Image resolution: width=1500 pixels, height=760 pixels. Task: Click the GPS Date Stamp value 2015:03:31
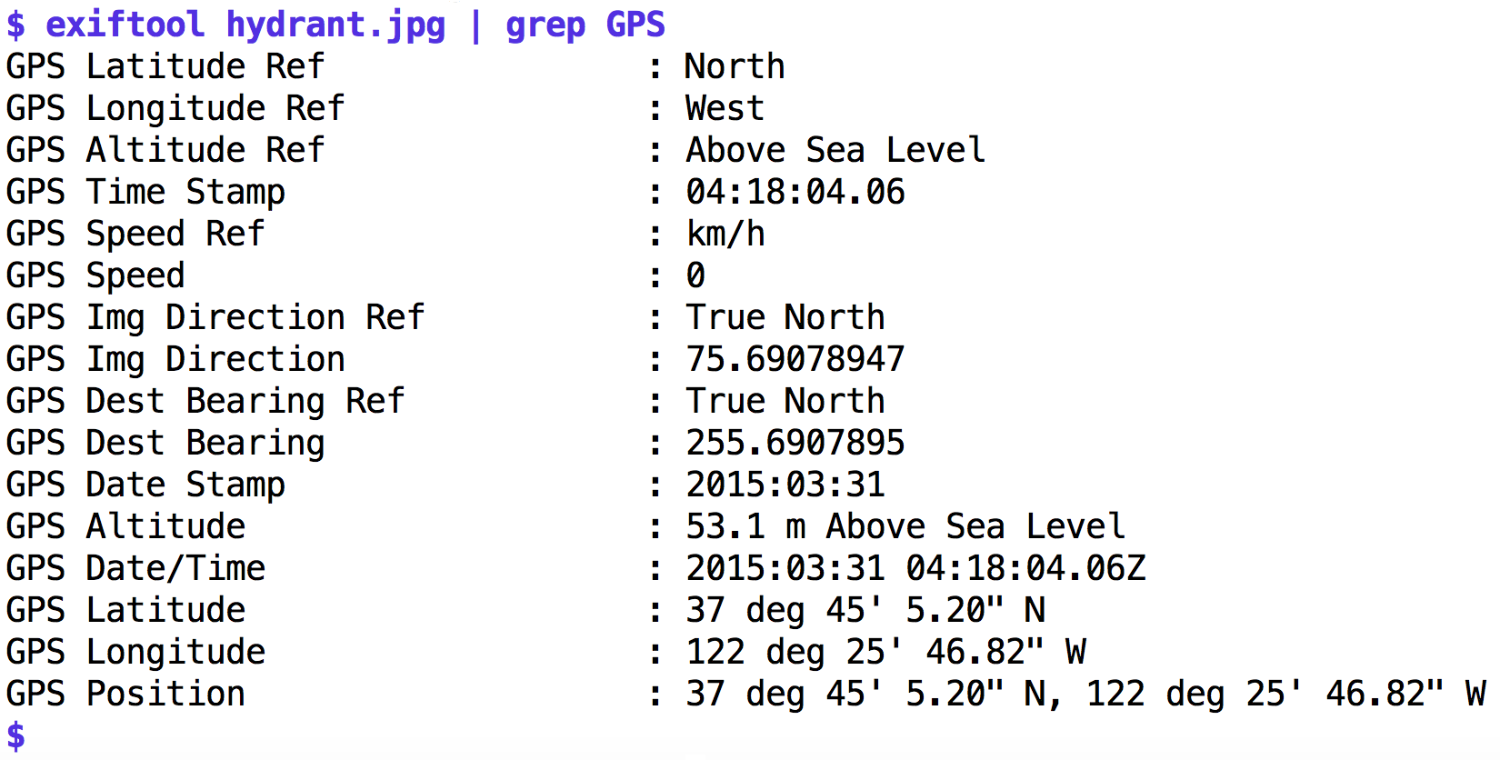(785, 485)
